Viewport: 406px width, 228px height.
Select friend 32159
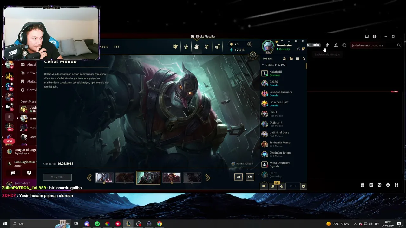point(283,83)
